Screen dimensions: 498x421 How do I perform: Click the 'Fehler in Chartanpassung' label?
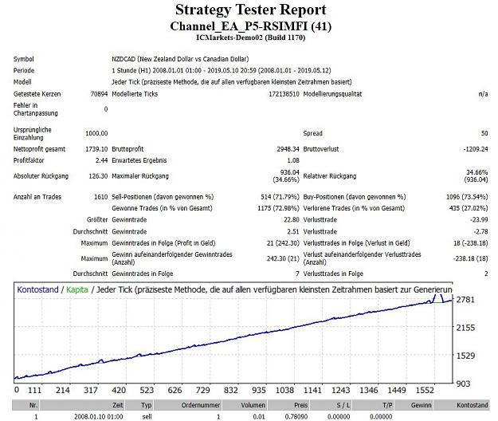coord(36,109)
